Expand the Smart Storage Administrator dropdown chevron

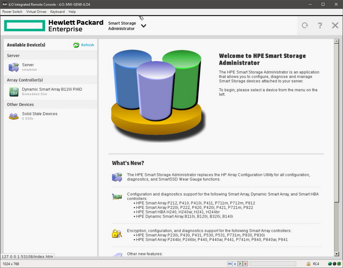[x=143, y=26]
